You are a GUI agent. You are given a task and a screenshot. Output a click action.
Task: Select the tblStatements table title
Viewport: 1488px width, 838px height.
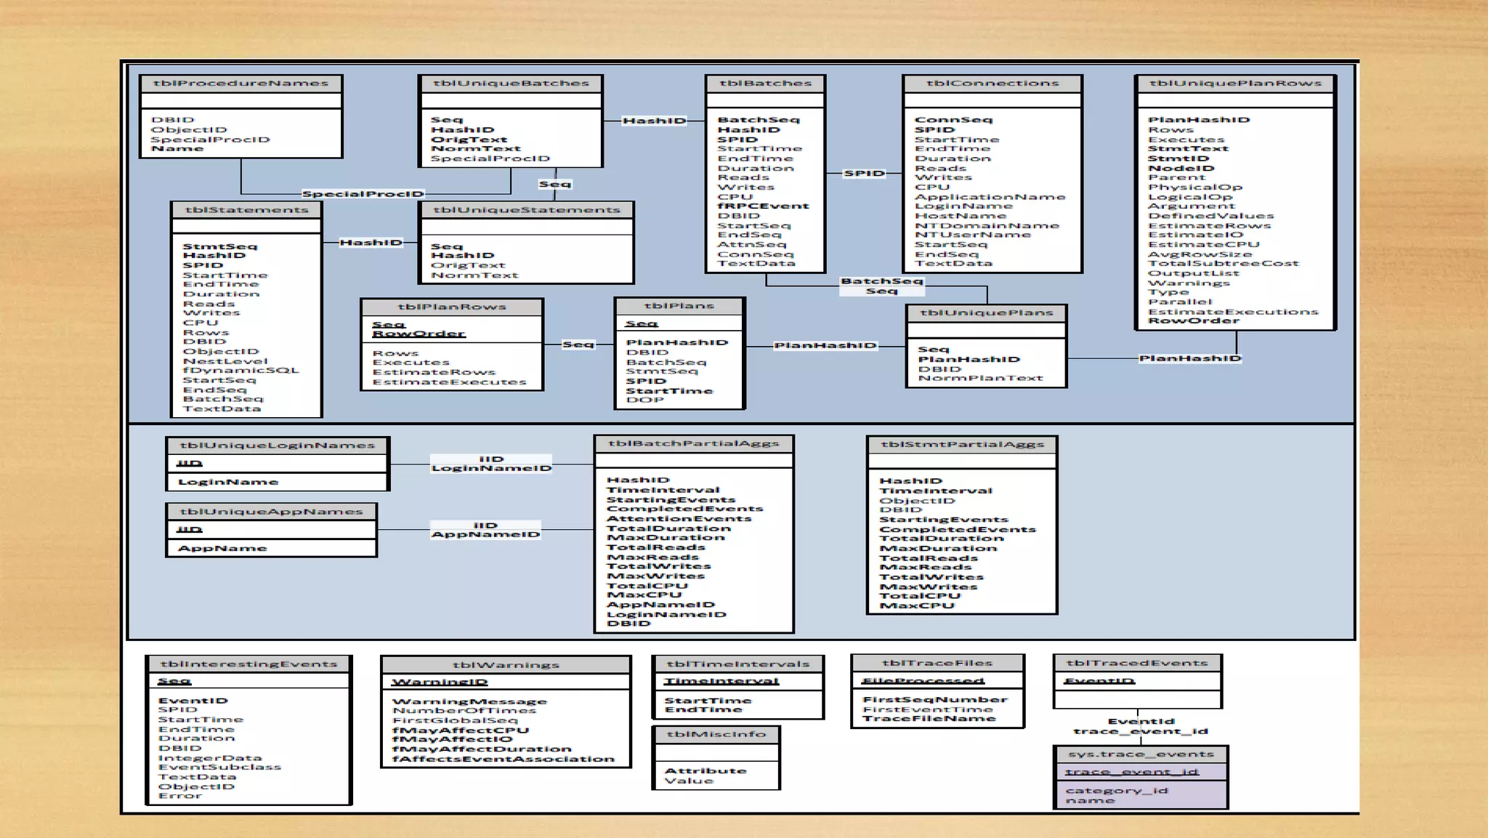pyautogui.click(x=246, y=210)
